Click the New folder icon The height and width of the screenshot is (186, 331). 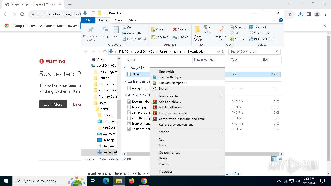pos(198,33)
